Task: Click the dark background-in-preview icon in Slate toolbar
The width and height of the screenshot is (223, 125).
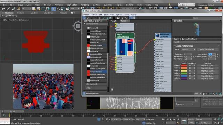Action: (x=114, y=18)
